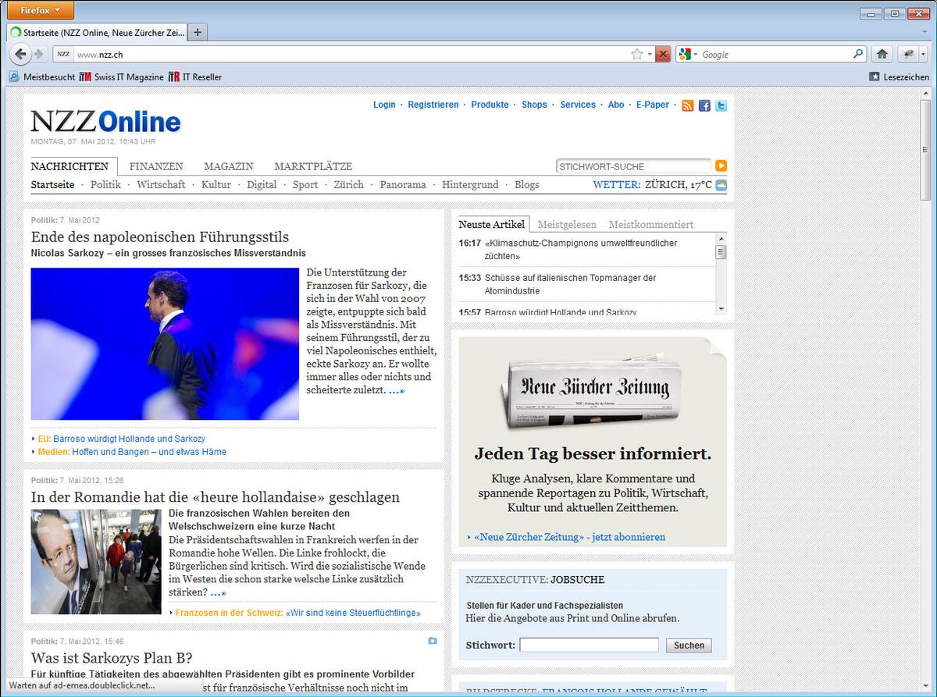Click the Meistbesucht bookmark icon
937x697 pixels.
(14, 76)
